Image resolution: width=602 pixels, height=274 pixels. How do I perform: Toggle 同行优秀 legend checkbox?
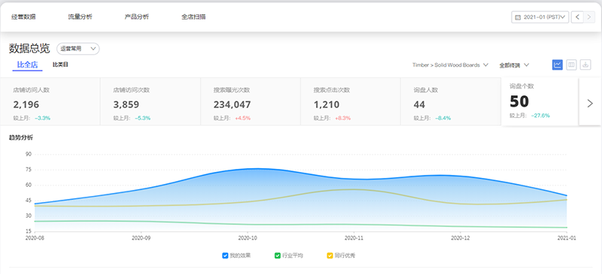330,255
